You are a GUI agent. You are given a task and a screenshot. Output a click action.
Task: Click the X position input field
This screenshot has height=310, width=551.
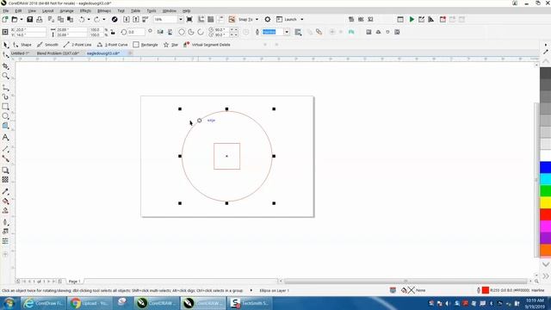(x=30, y=30)
